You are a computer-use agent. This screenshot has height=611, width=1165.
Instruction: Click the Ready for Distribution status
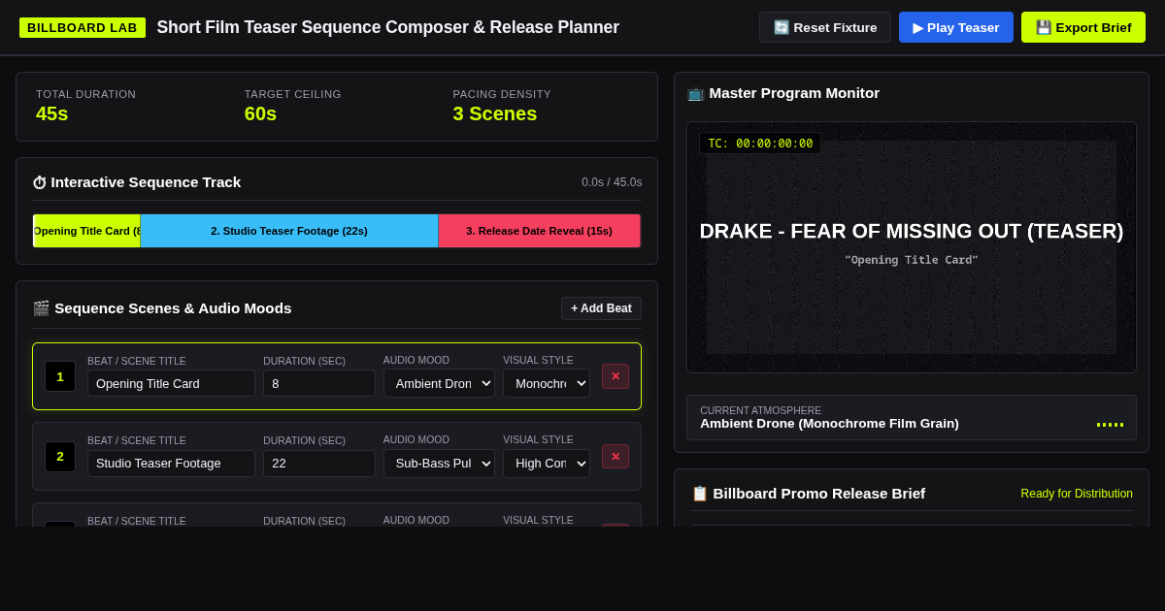(x=1077, y=494)
